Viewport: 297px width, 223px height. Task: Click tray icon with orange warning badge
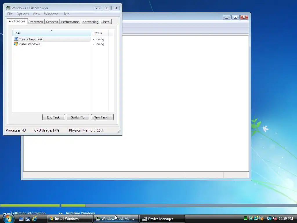click(261, 218)
